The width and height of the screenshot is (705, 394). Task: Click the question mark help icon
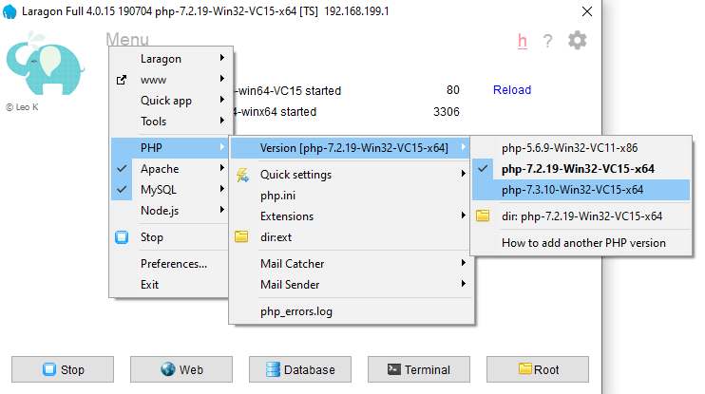point(547,42)
